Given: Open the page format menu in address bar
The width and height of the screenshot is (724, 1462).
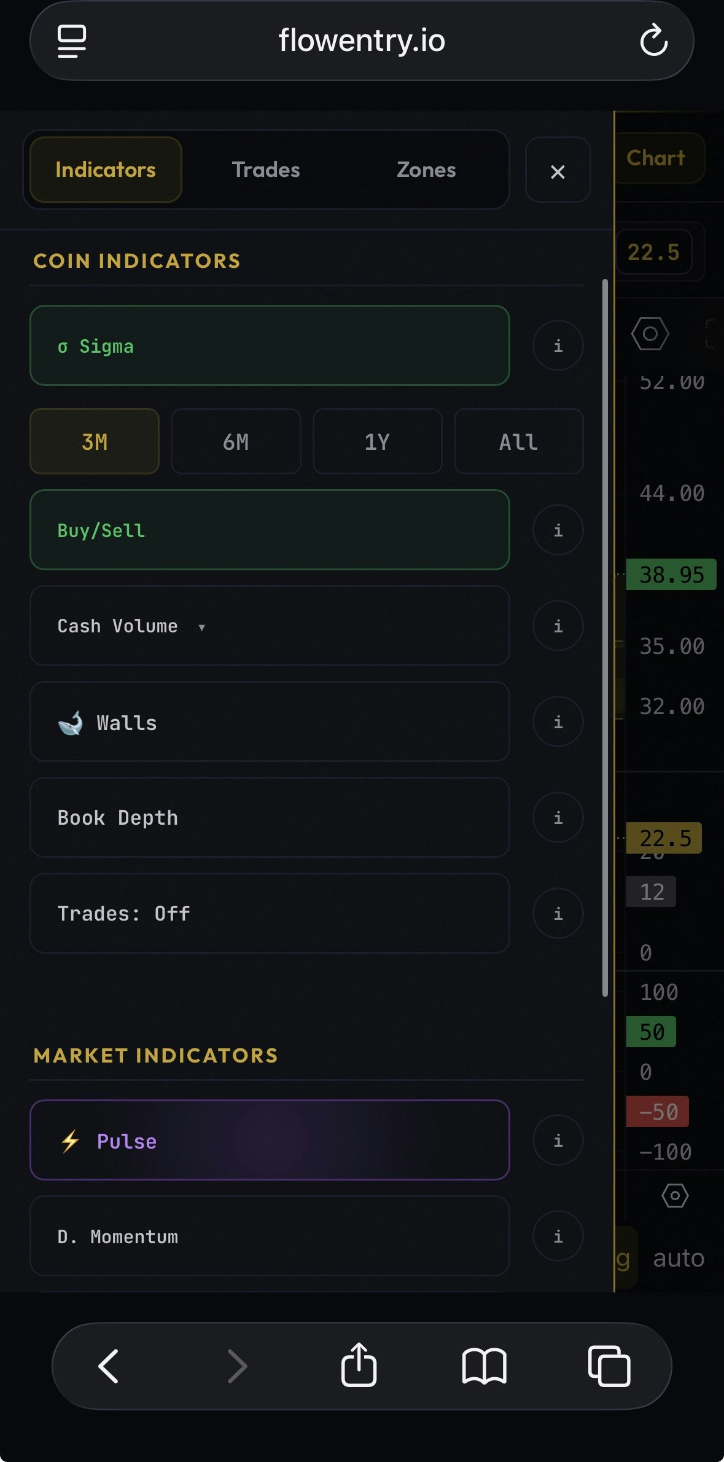Looking at the screenshot, I should (x=72, y=41).
